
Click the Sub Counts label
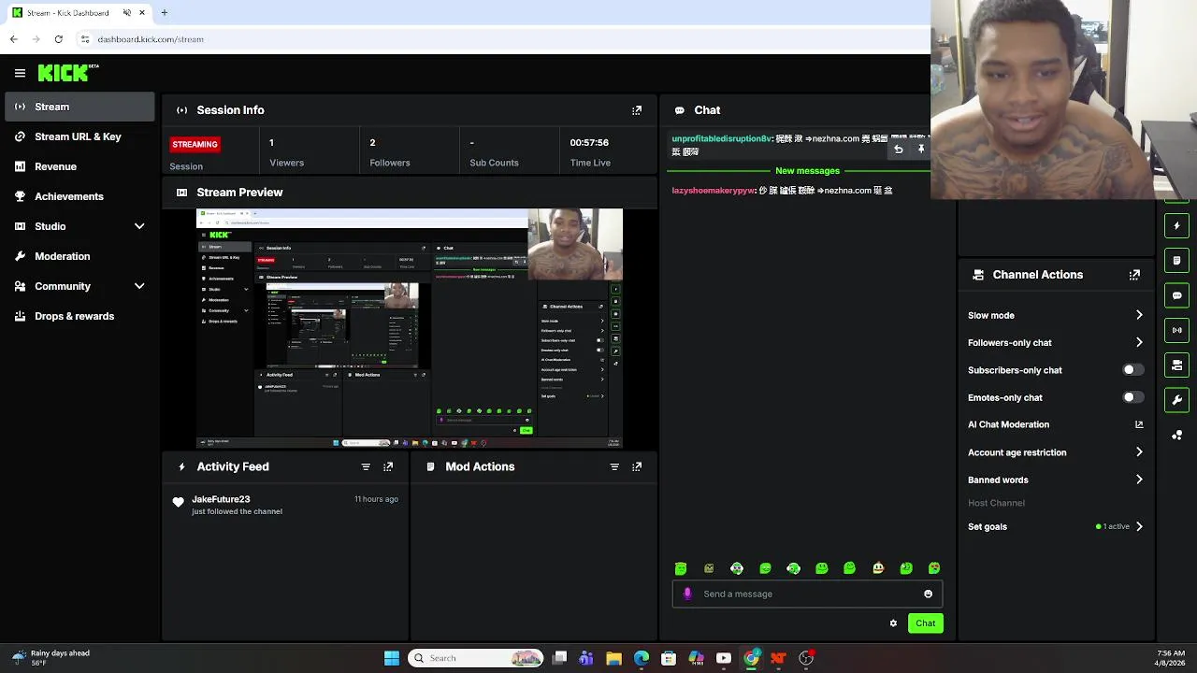point(494,163)
